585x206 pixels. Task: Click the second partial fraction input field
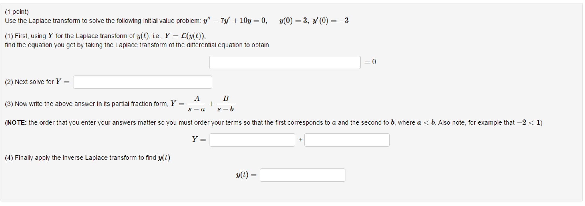tap(347, 140)
